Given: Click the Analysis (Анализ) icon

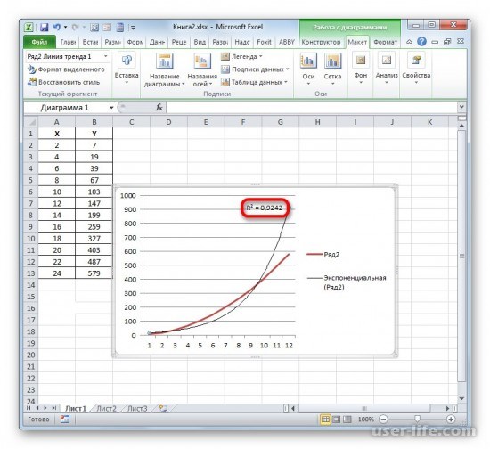Looking at the screenshot, I should coord(387,61).
